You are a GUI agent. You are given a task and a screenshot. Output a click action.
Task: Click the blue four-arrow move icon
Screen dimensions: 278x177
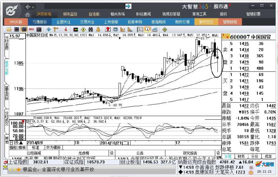click(x=48, y=29)
